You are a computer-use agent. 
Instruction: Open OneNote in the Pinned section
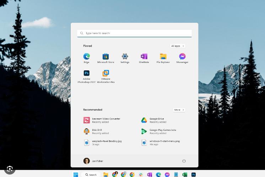pyautogui.click(x=144, y=58)
